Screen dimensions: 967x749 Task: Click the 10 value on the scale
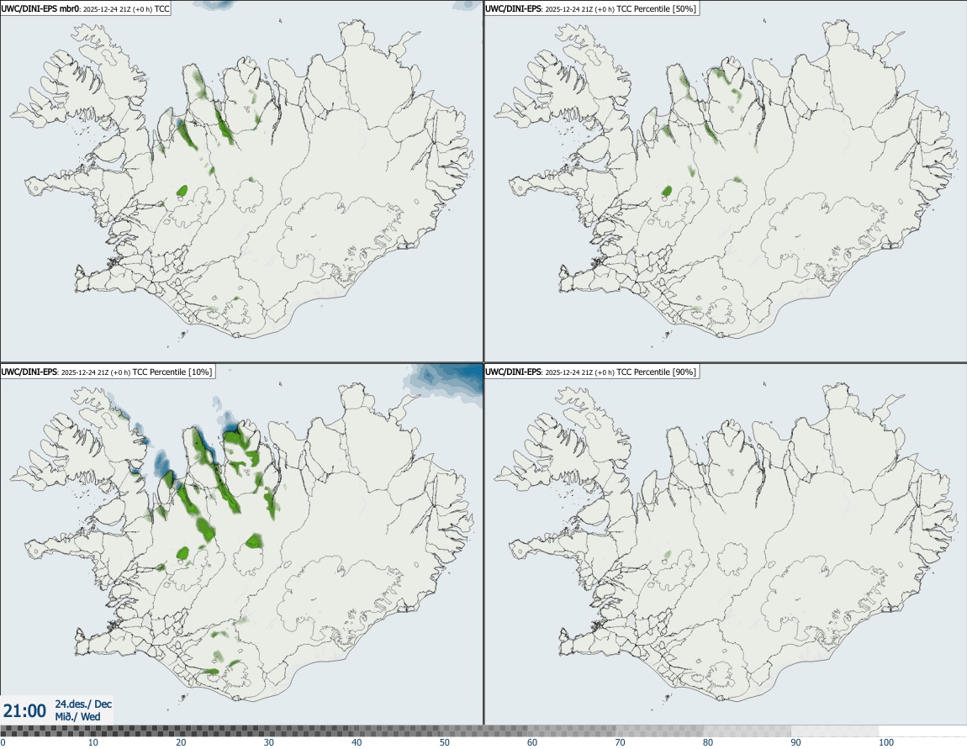[x=92, y=742]
